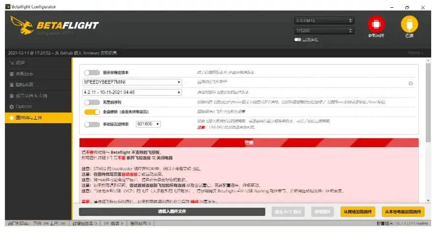Click the yellow USB connect icon
This screenshot has height=232, width=442.
410,24
